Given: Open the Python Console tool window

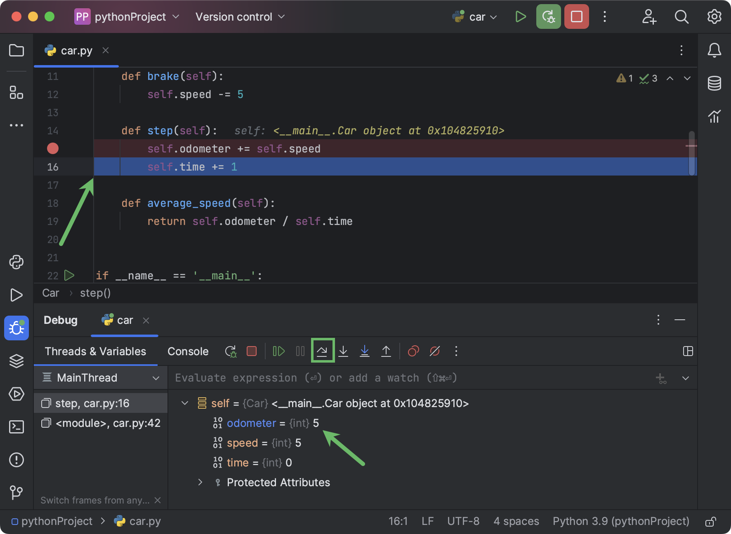Looking at the screenshot, I should 17,262.
